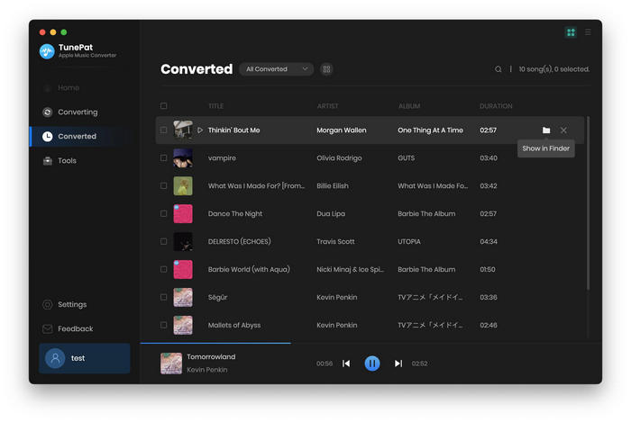Click the user avatar icon
This screenshot has height=422, width=631.
[x=55, y=358]
